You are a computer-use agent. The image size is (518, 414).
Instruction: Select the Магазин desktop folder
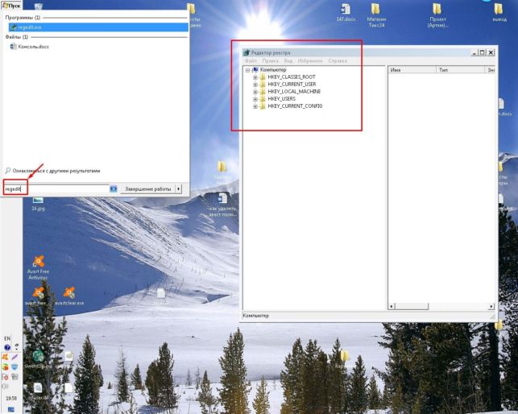pyautogui.click(x=376, y=15)
